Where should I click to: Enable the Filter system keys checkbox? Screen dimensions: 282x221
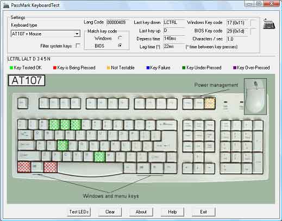[x=78, y=46]
